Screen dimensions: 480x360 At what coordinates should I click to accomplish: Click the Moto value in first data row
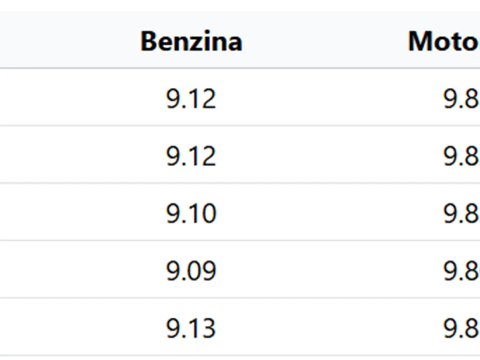461,98
